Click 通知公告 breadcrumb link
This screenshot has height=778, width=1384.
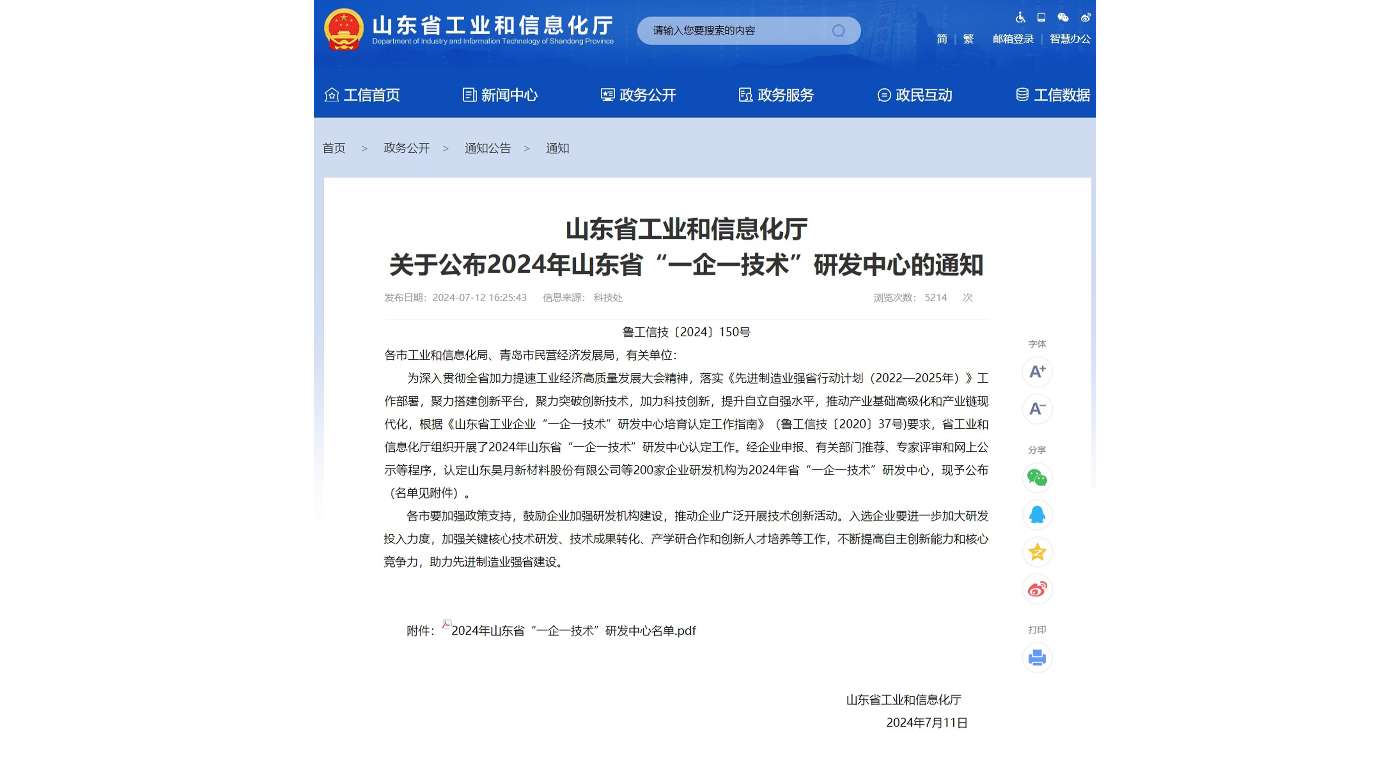pyautogui.click(x=487, y=148)
